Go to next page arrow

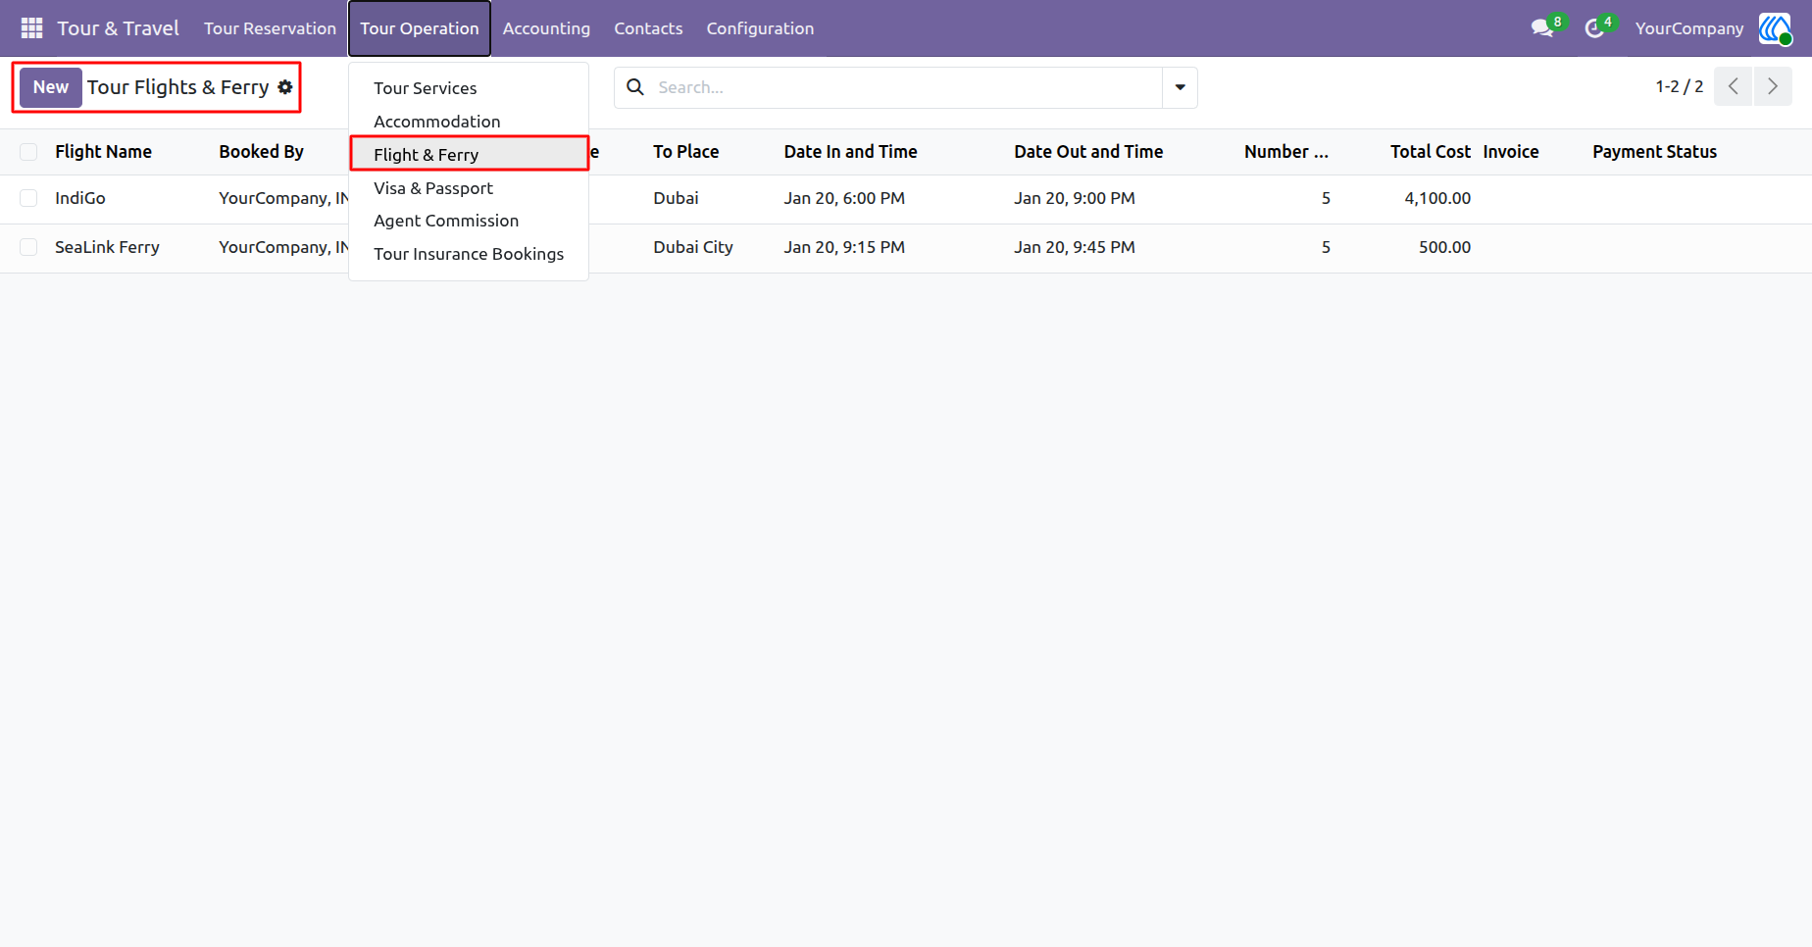[1773, 86]
